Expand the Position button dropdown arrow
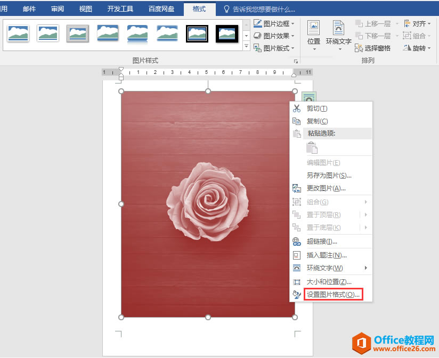Image resolution: width=439 pixels, height=358 pixels. click(x=314, y=49)
